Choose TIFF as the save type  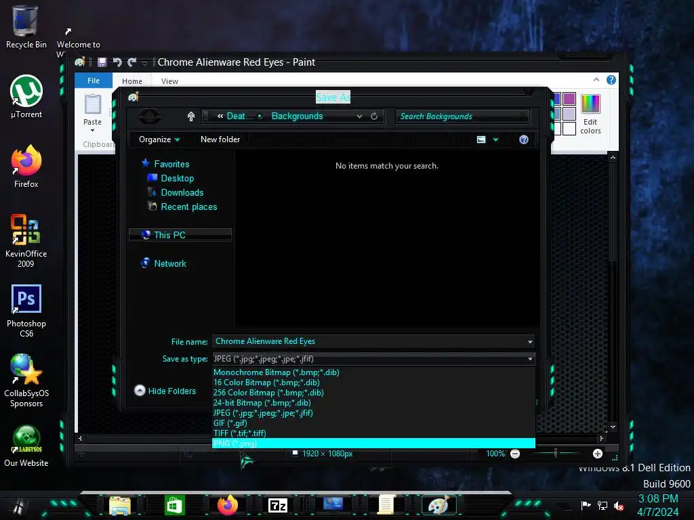373,433
